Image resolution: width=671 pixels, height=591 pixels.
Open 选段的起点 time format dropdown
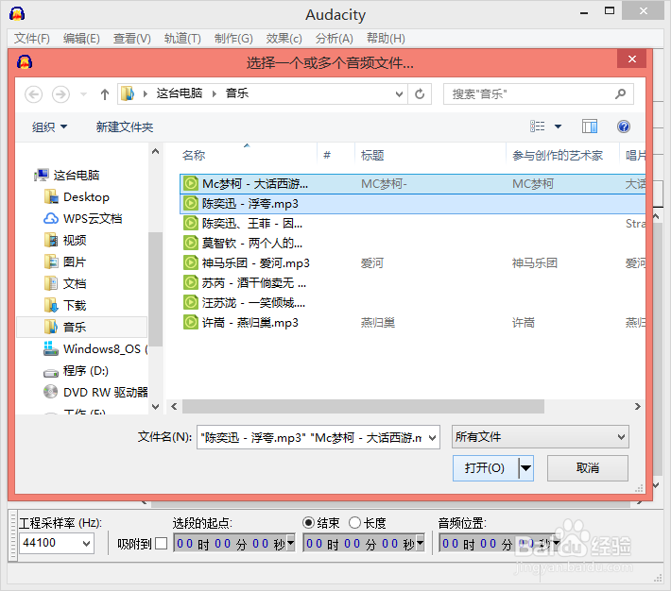click(x=290, y=543)
